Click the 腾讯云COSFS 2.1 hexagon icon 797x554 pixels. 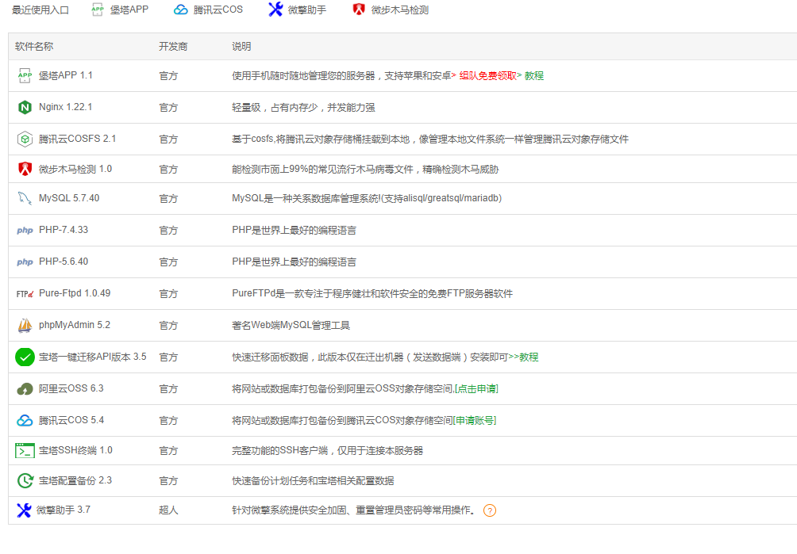click(25, 139)
